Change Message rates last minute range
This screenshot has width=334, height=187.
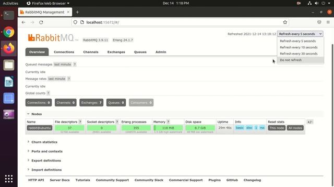click(57, 78)
